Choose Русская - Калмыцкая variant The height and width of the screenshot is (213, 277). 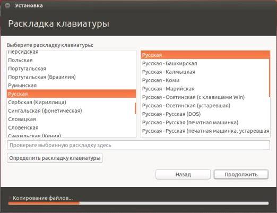(x=205, y=72)
